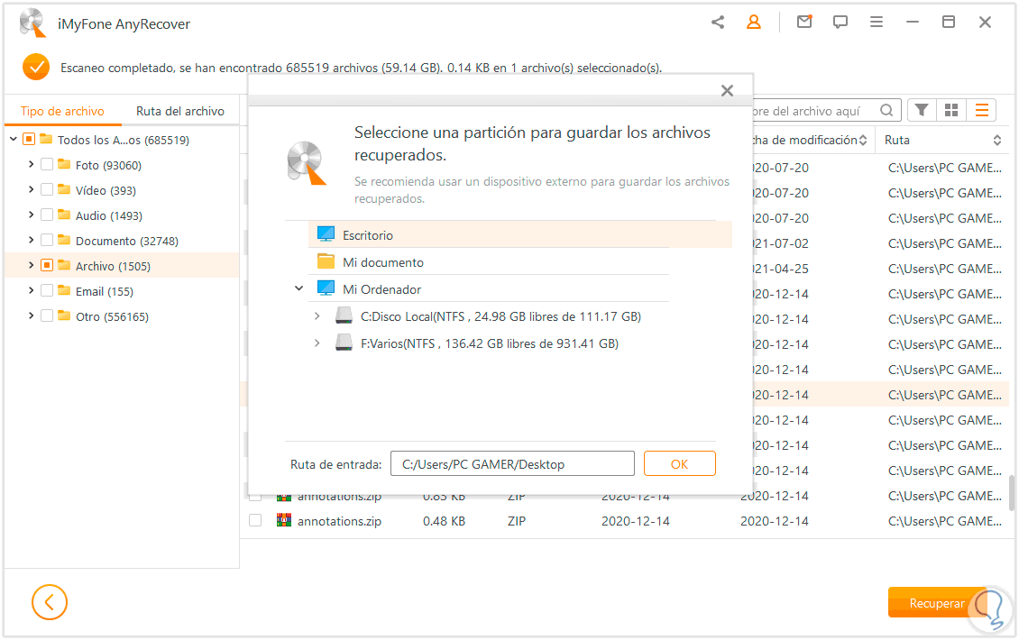Image resolution: width=1019 pixels, height=640 pixels.
Task: Click the Foto folder icon
Action: point(64,164)
